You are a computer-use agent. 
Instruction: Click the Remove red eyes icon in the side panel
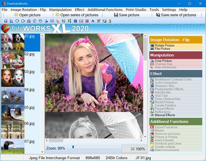tap(152, 134)
